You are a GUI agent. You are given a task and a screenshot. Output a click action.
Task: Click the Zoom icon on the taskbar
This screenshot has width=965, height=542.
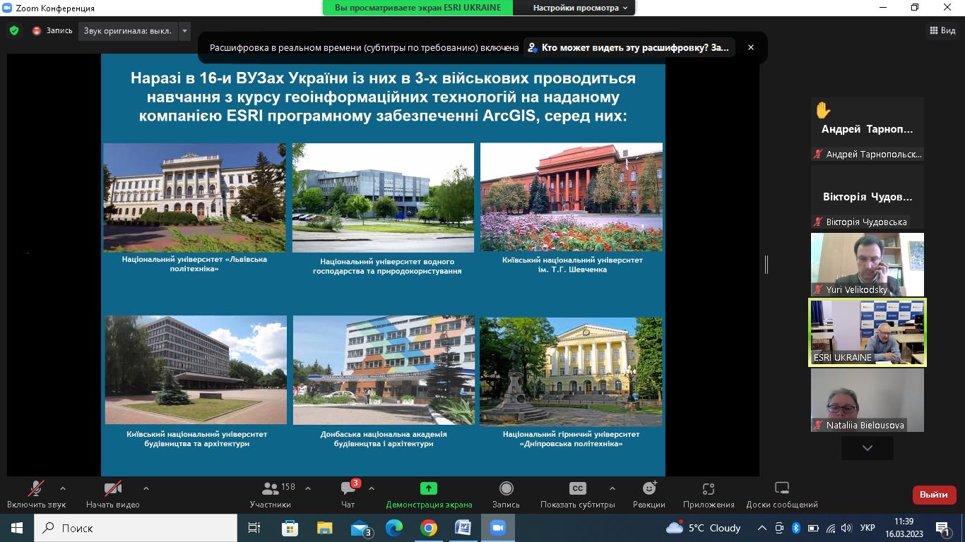click(498, 528)
